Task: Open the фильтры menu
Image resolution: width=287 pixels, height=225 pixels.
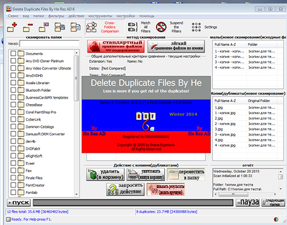Action: 56,16
